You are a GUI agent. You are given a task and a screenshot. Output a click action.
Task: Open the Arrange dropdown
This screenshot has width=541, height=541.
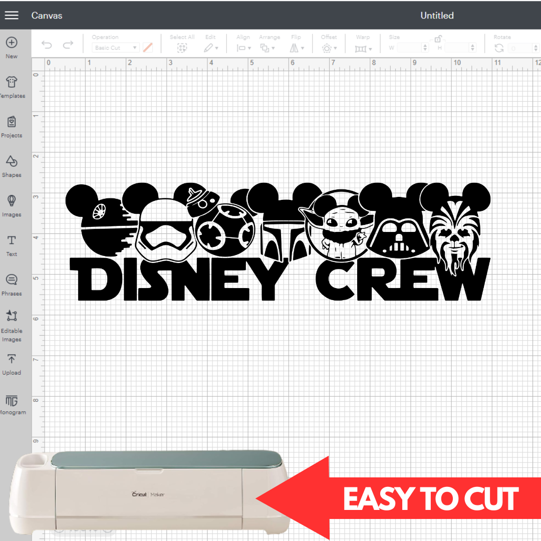267,48
